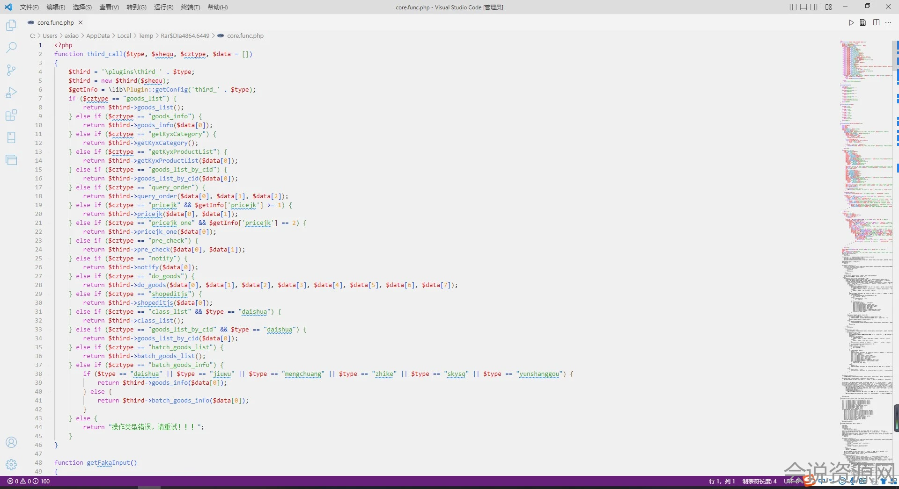The image size is (899, 489).
Task: Run the PHP file with play button
Action: click(x=851, y=22)
